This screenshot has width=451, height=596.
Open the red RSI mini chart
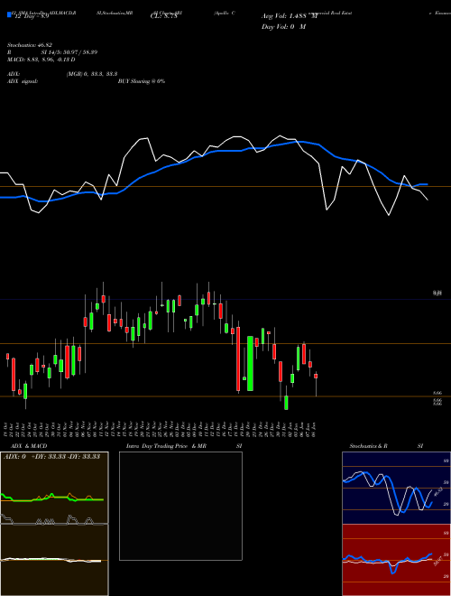point(396,560)
